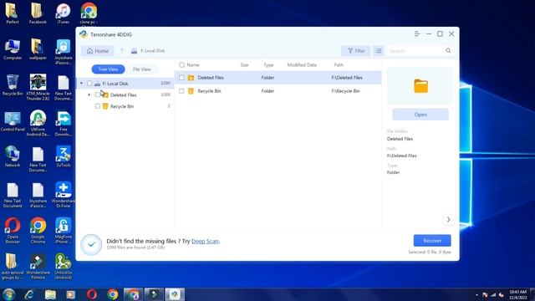Select the Deleted Files folder row in list

pyautogui.click(x=278, y=78)
